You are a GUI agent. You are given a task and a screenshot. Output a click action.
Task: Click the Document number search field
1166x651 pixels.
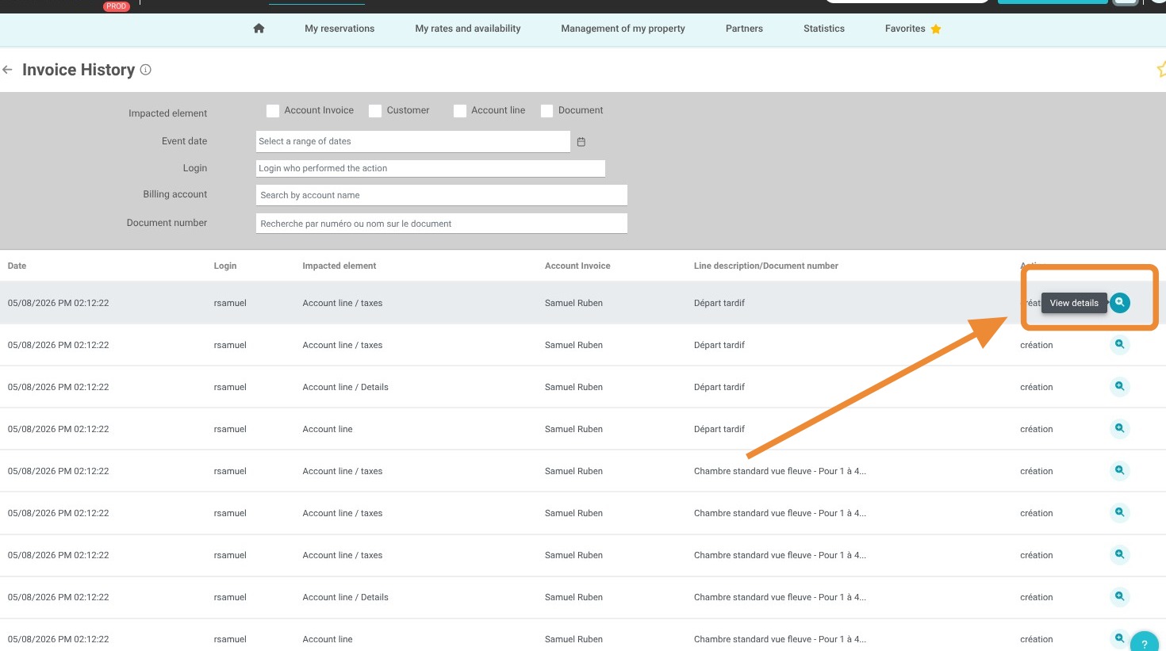pos(442,224)
